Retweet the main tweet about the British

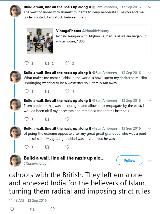pyautogui.click(x=32, y=209)
